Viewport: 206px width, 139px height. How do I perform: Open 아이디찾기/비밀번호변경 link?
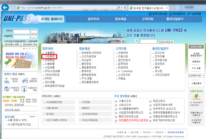pyautogui.click(x=15, y=41)
